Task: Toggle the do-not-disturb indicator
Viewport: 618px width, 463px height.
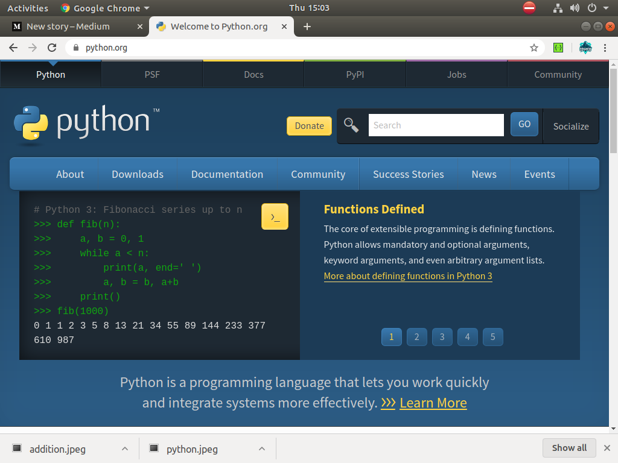Action: click(529, 8)
